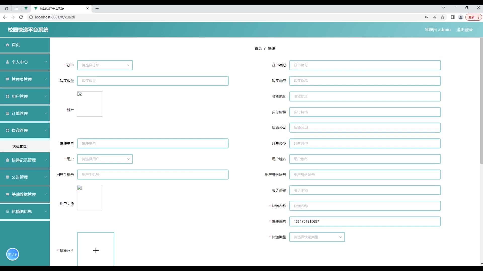The width and height of the screenshot is (483, 271).
Task: Upload a 快递照片 with plus box
Action: coord(96,250)
